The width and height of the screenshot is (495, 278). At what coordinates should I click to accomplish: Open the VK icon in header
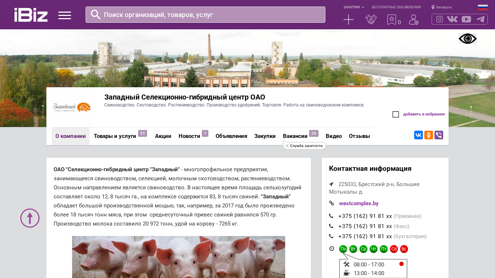point(452,19)
